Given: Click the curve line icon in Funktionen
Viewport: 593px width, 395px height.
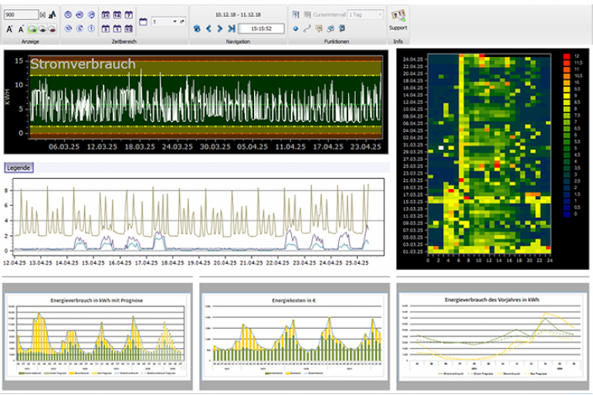Looking at the screenshot, I should [307, 29].
